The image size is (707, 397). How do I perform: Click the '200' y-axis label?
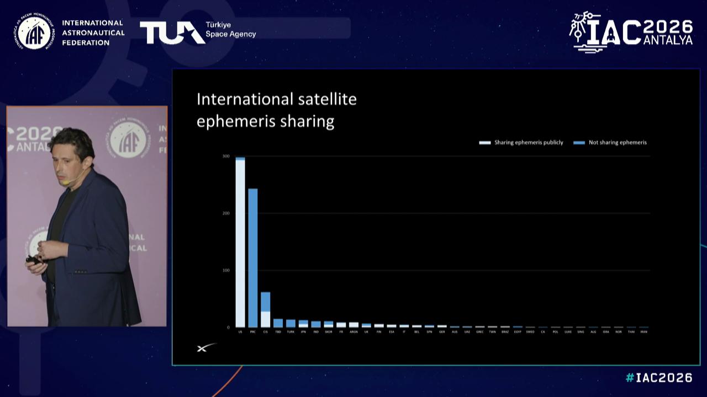(226, 213)
